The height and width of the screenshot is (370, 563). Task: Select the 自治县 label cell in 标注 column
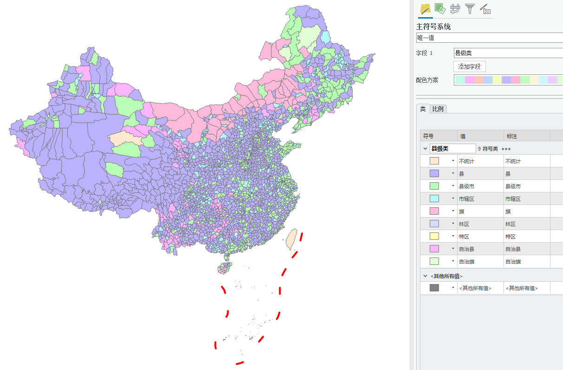pos(527,249)
